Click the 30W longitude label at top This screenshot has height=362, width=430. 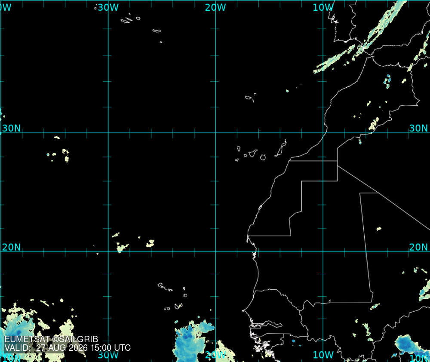tap(108, 7)
